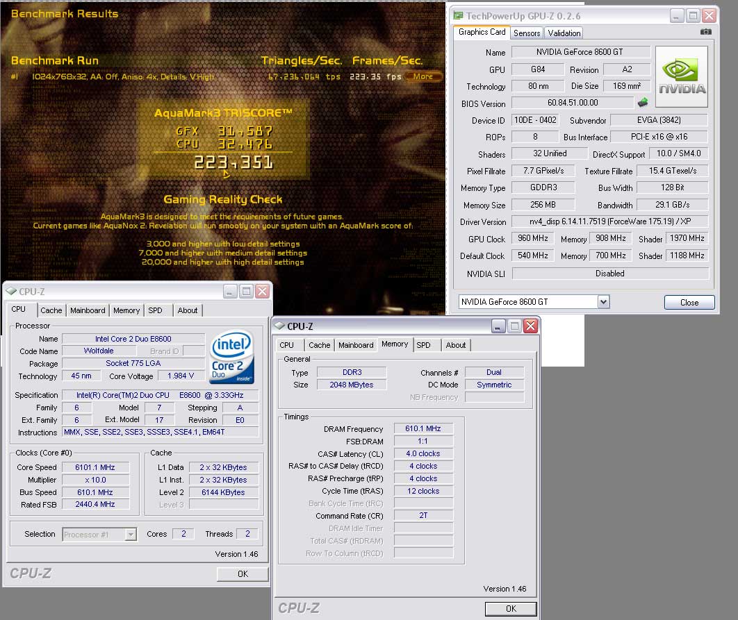Click the BIOS Version field 60.84.51.00.00
This screenshot has width=738, height=620.
573,103
